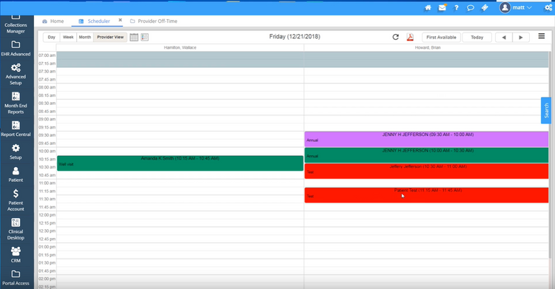Switch scheduler to Day view
Image resolution: width=555 pixels, height=289 pixels.
point(51,37)
